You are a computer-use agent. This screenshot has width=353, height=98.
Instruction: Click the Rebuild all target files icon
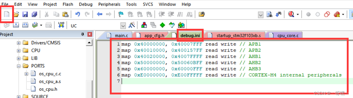(25, 25)
